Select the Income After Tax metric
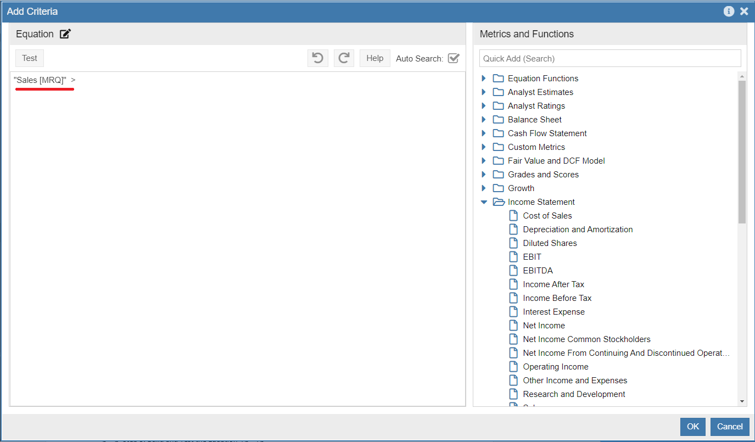This screenshot has height=442, width=755. 553,284
